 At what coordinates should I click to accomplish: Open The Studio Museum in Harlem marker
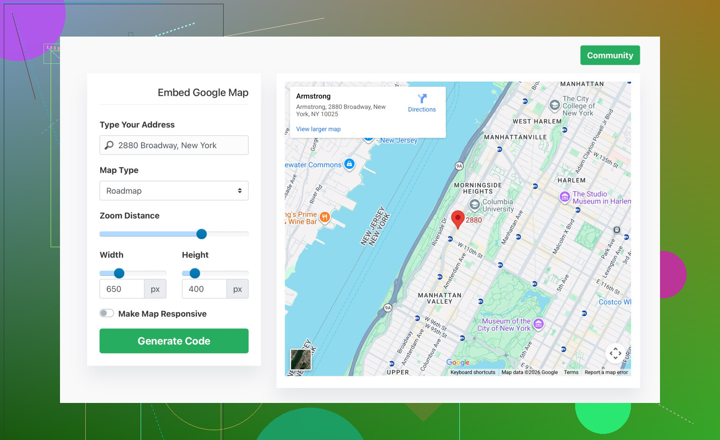(565, 197)
